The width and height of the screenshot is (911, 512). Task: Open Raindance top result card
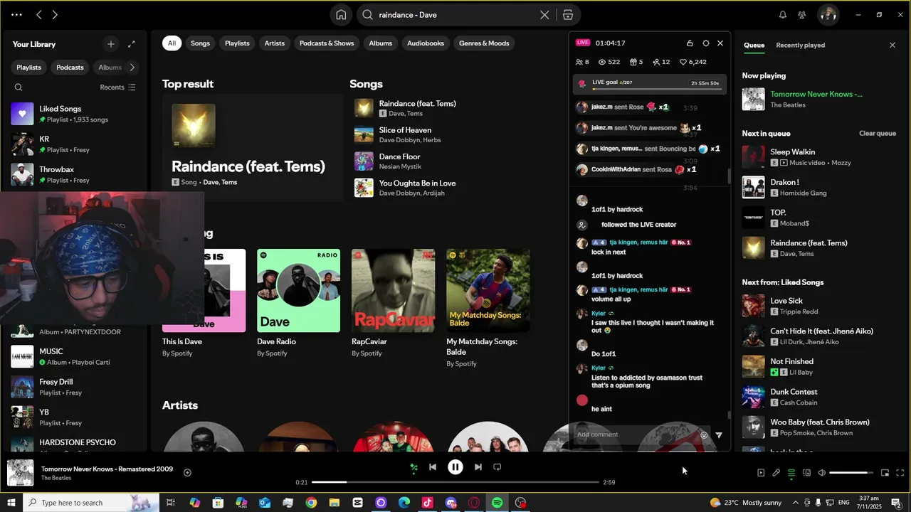pos(252,148)
